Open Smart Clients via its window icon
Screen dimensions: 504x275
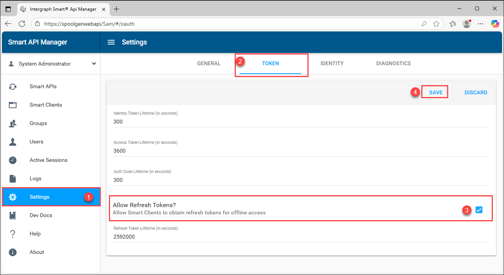pos(13,105)
